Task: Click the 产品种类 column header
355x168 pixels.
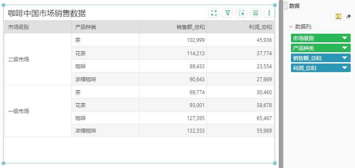Action: point(105,27)
